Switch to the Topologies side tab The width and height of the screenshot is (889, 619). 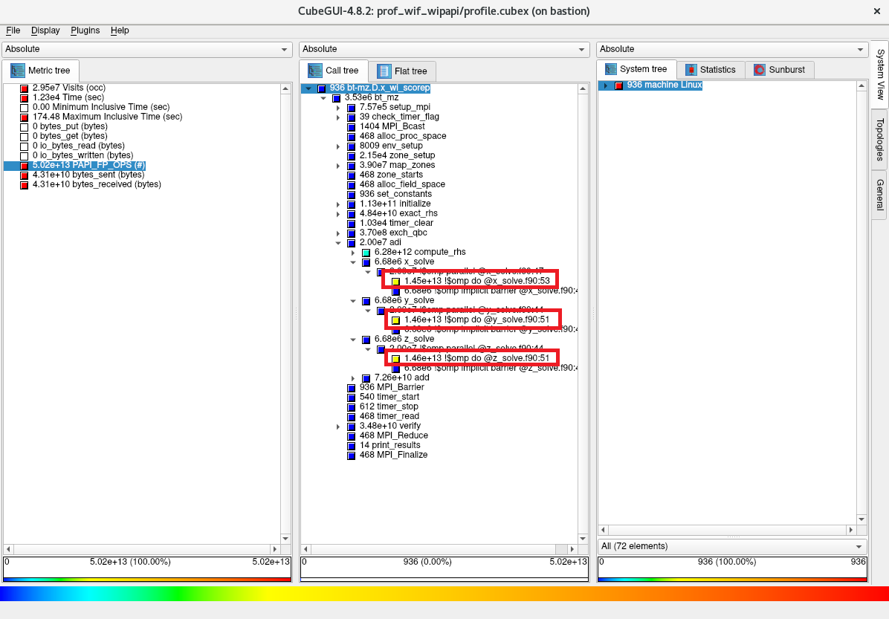coord(879,139)
